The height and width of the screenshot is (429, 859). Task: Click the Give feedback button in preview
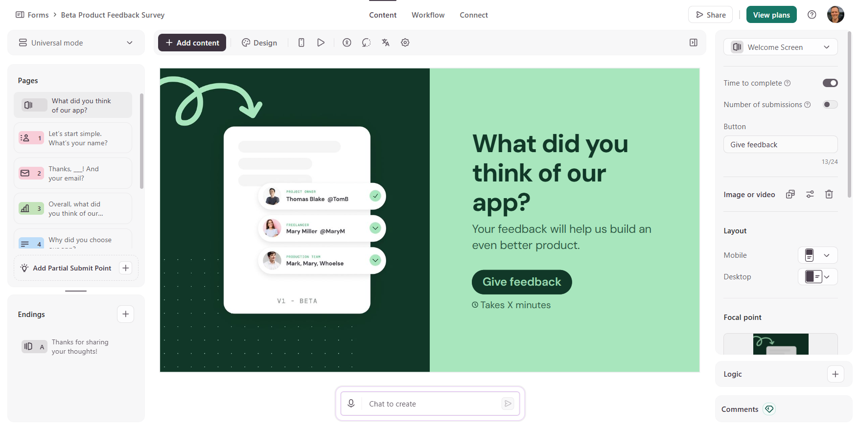[x=522, y=282]
